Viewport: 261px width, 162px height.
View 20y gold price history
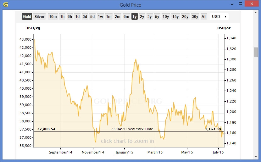(x=185, y=16)
